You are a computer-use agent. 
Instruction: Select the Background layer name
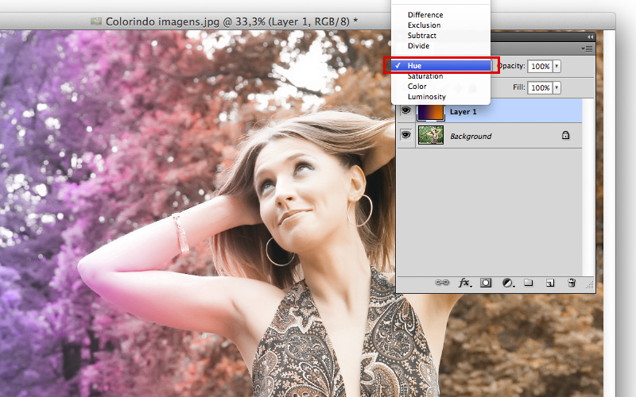click(x=471, y=136)
